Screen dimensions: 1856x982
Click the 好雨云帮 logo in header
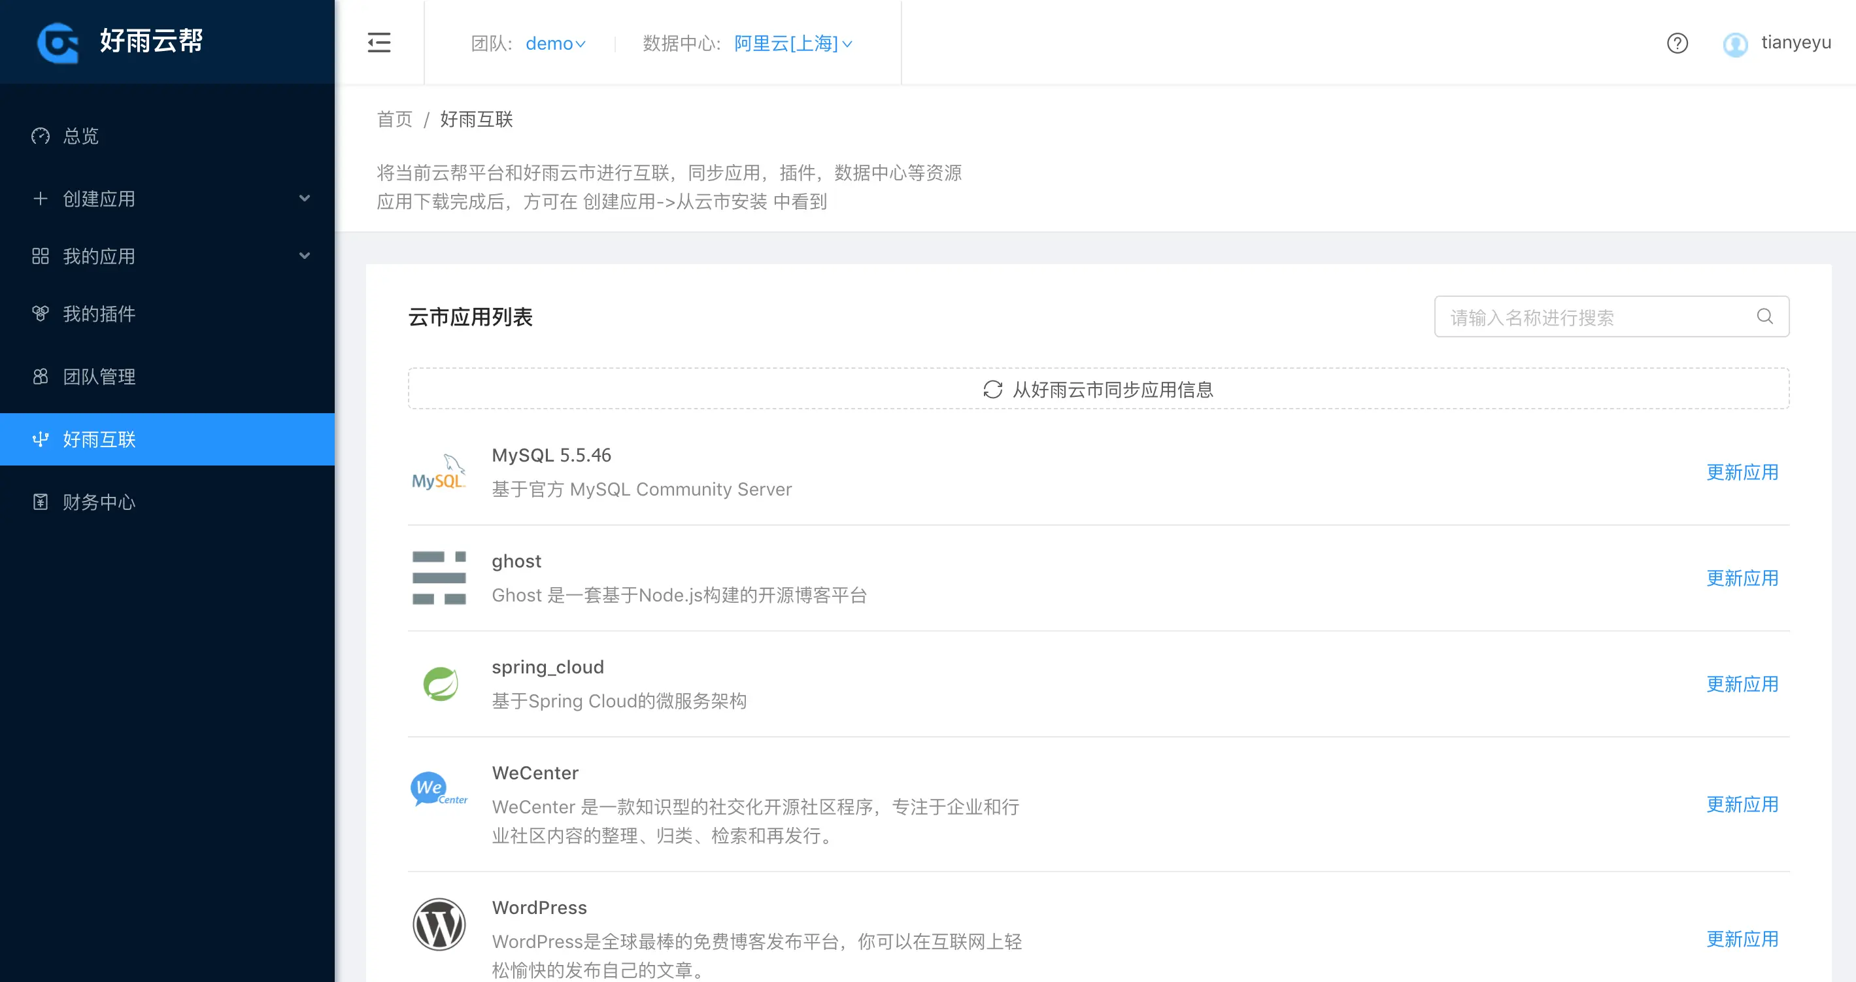click(120, 41)
